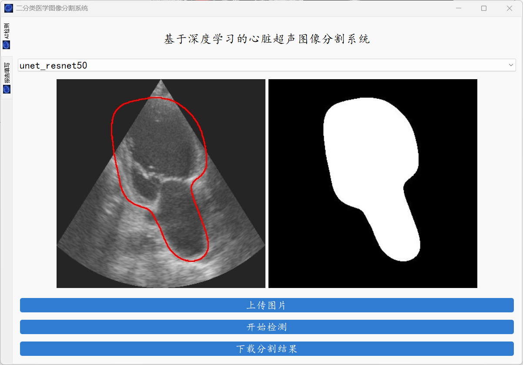The width and height of the screenshot is (523, 365).
Task: Minimize the segmentation system window
Action: pyautogui.click(x=458, y=8)
